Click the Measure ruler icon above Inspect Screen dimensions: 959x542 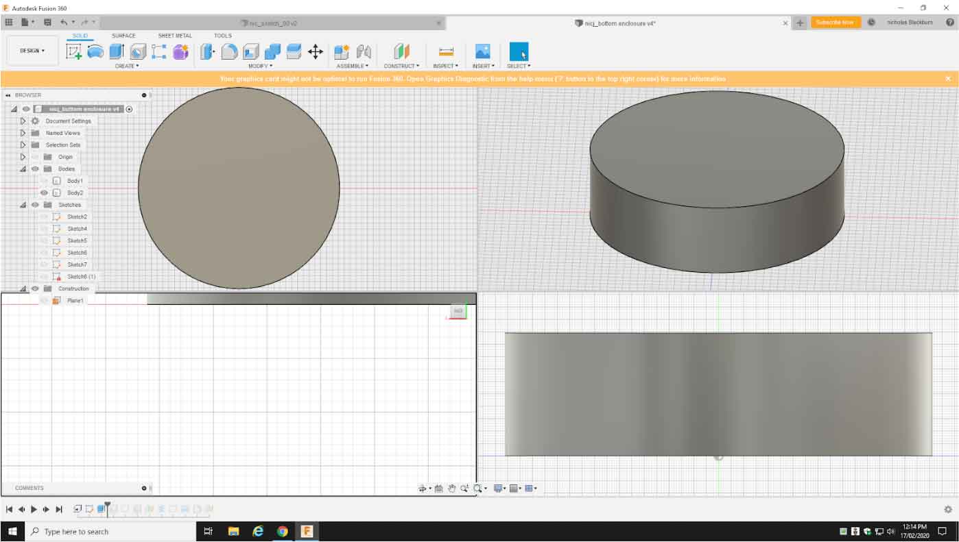pos(446,51)
